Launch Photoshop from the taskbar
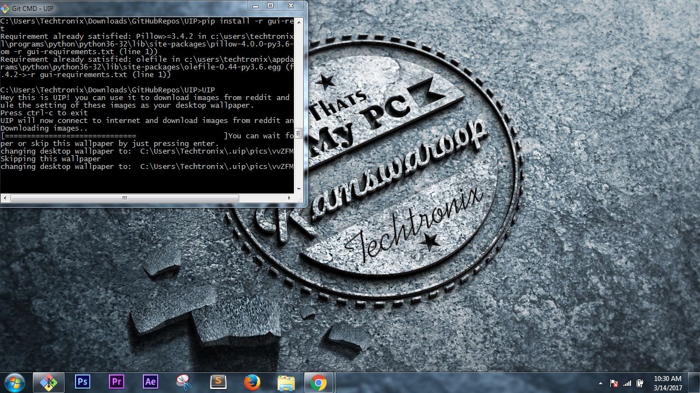Viewport: 700px width, 393px height. (x=83, y=382)
